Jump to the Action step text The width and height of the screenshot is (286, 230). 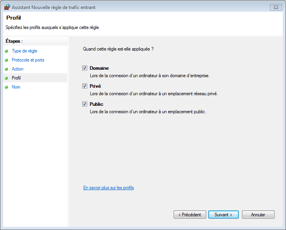[x=18, y=69]
